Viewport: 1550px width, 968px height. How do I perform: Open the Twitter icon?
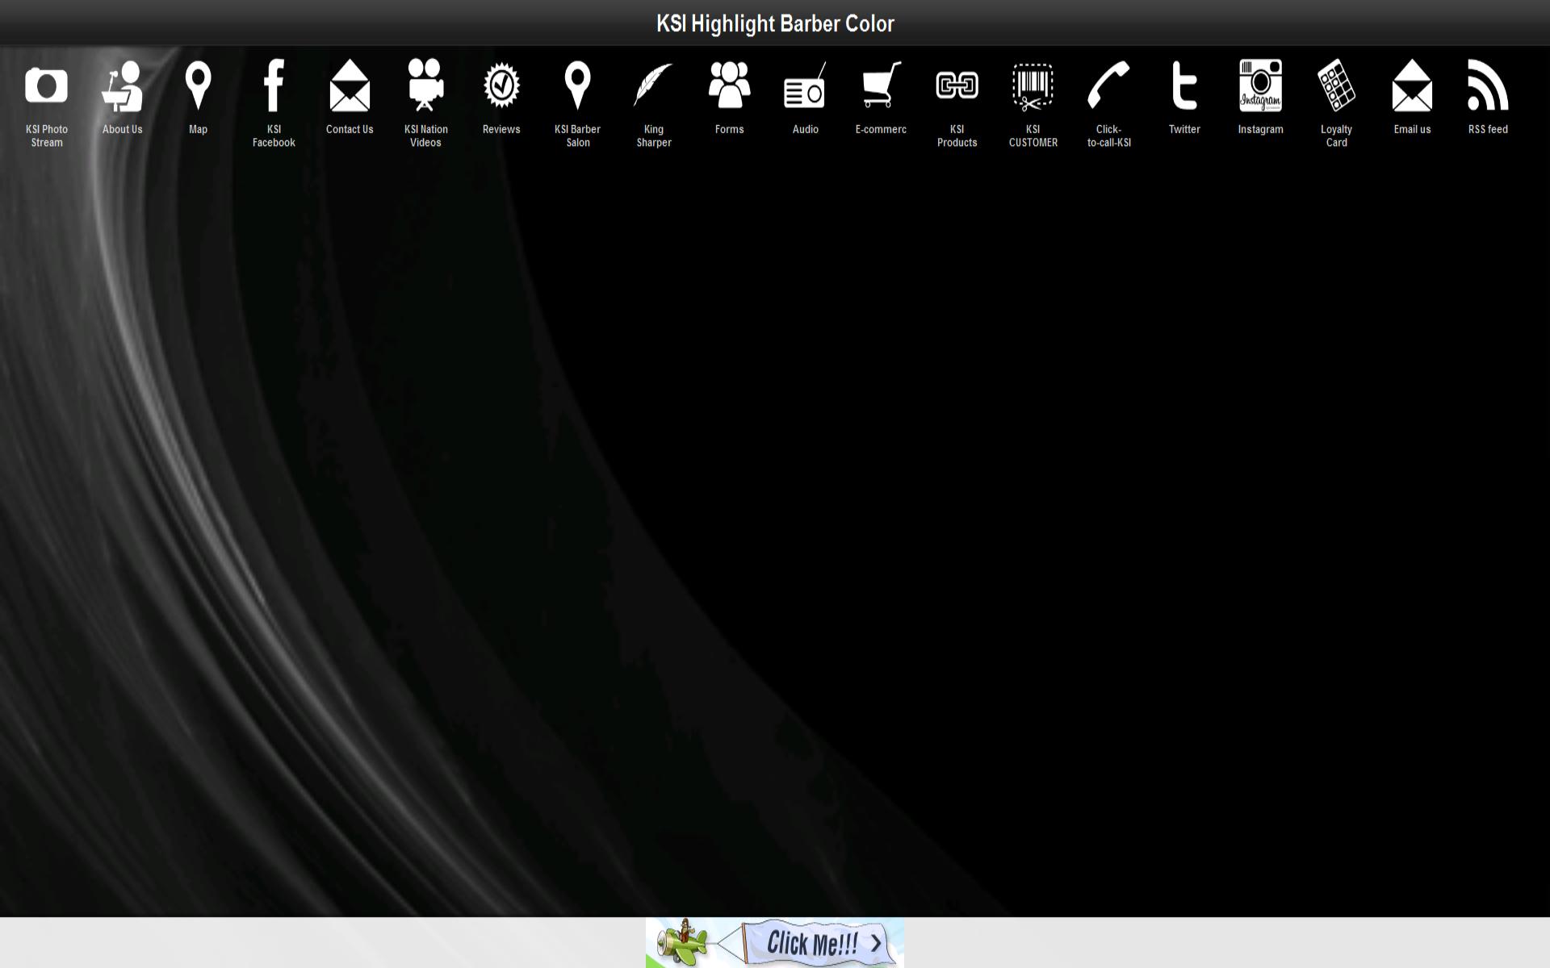(1184, 86)
